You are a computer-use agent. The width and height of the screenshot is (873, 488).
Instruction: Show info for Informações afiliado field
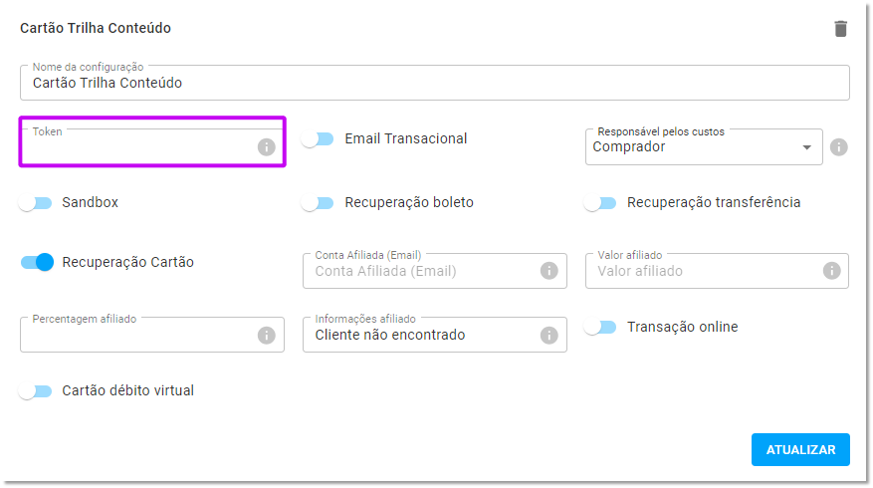click(548, 335)
